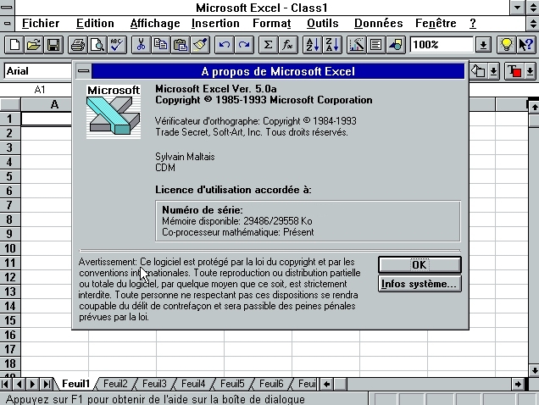Open the Function Wizard fx icon

pos(287,45)
